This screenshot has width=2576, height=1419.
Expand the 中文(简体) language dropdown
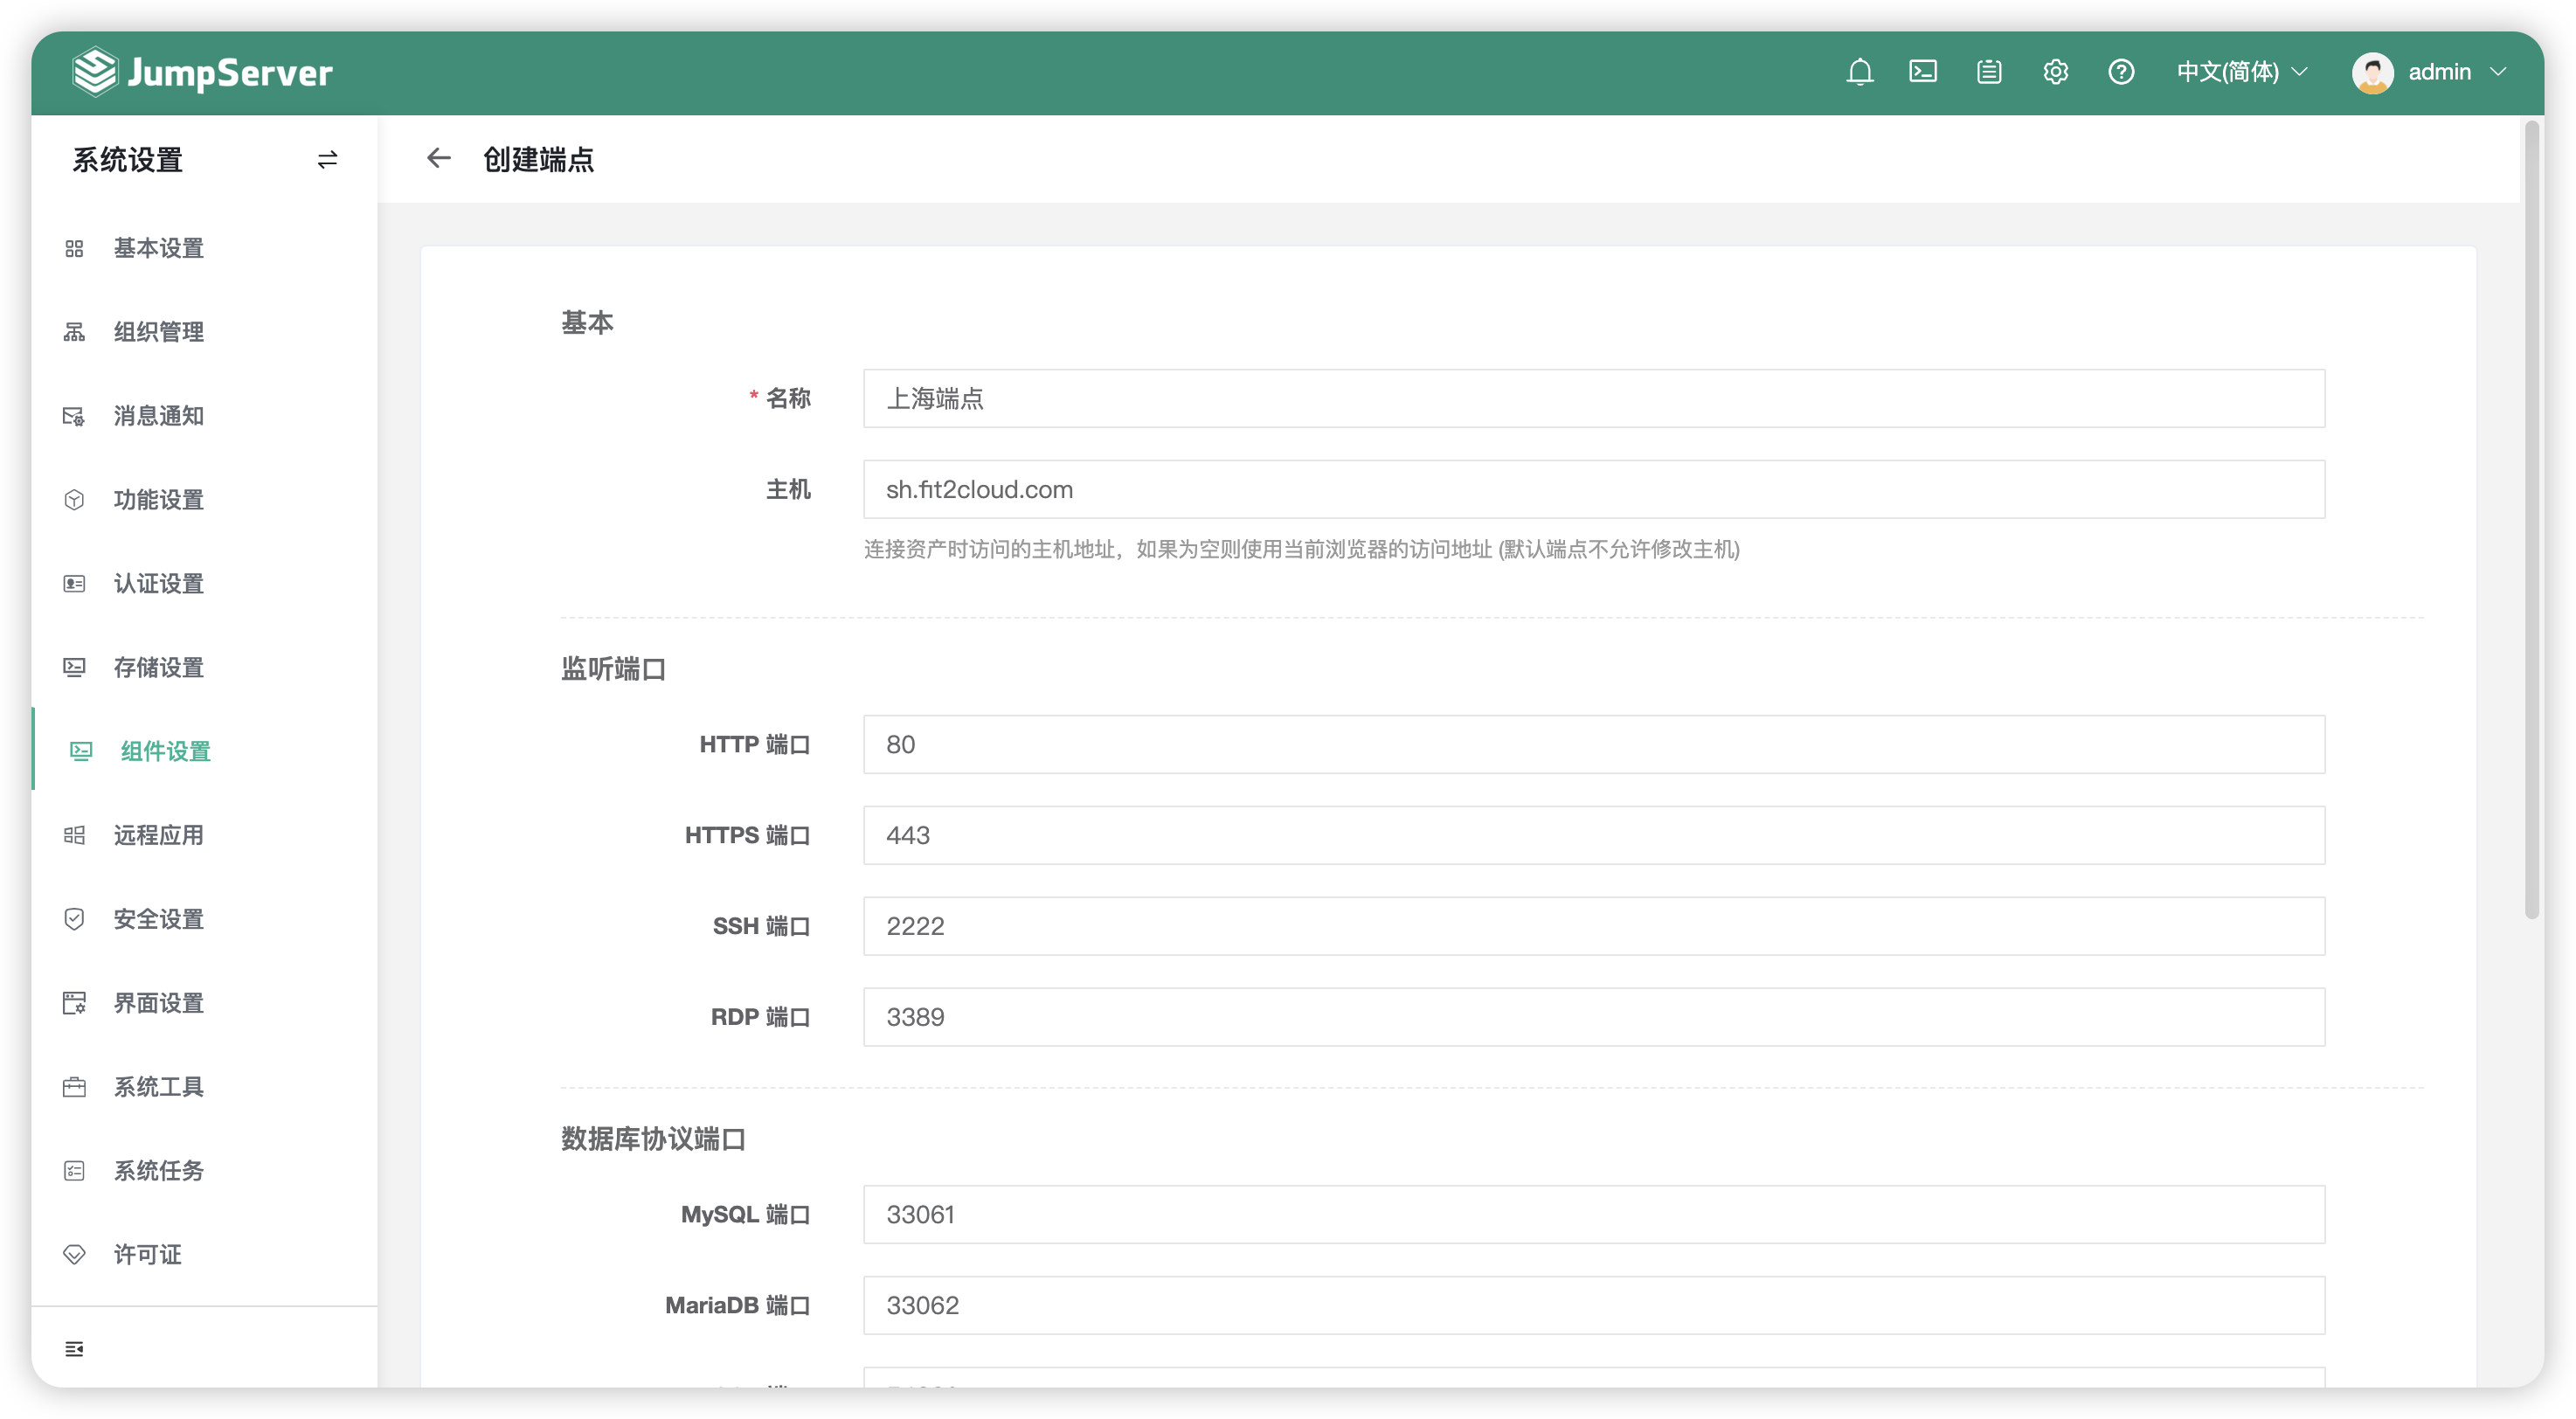click(2241, 72)
